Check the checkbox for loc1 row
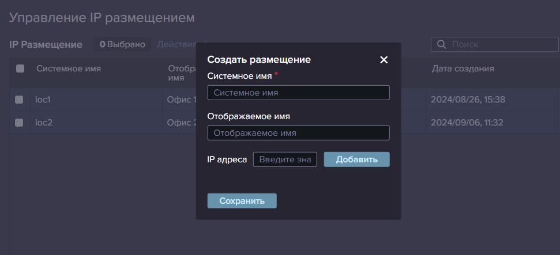 tap(19, 100)
